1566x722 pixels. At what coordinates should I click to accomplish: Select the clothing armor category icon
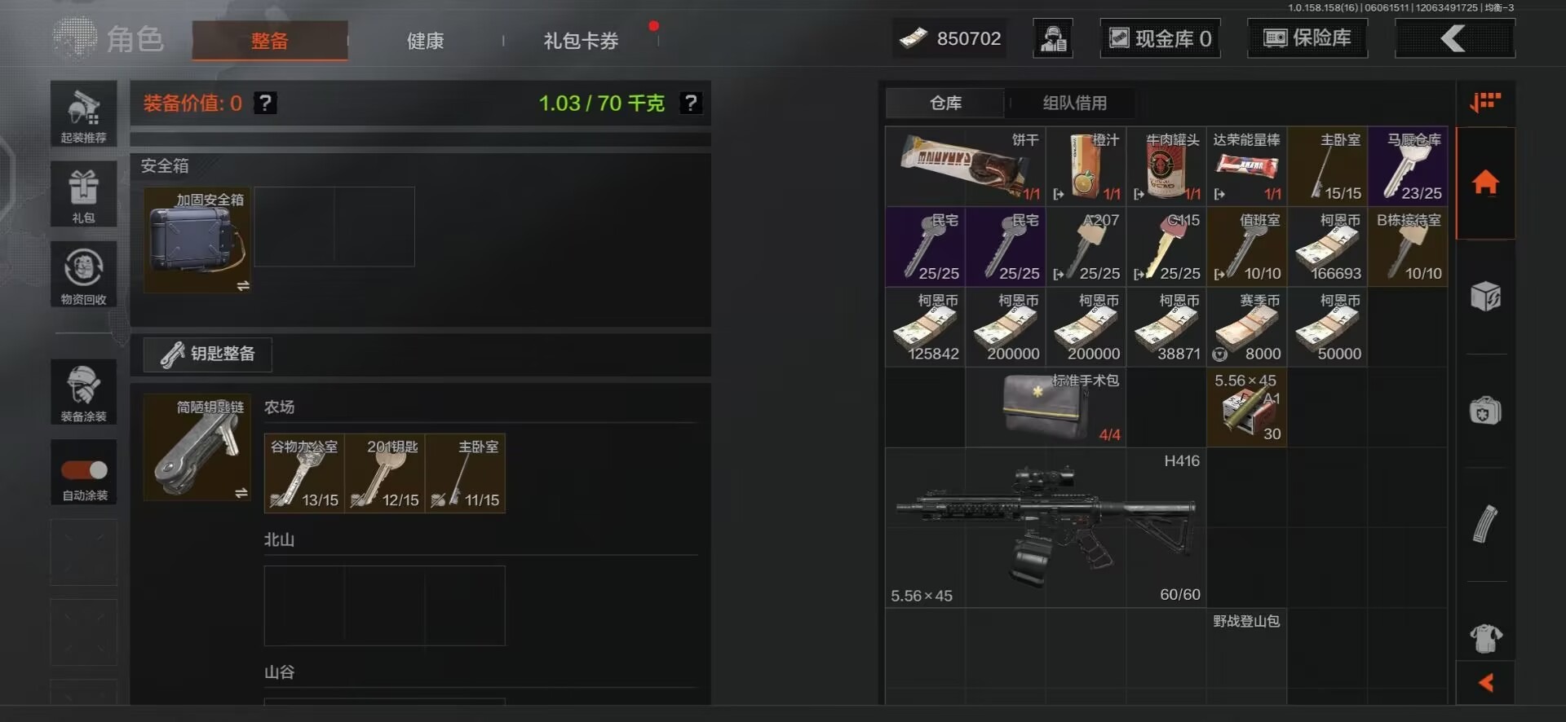[1485, 638]
